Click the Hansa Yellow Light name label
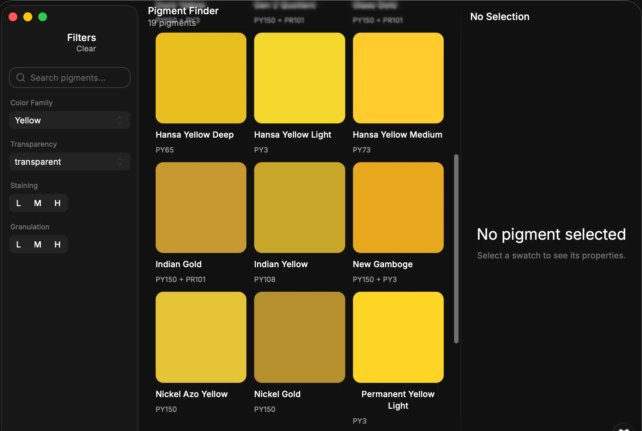642x431 pixels. (293, 134)
